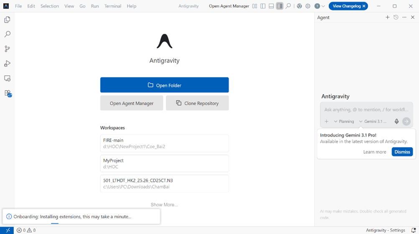Open the Source Control view
This screenshot has width=419, height=234.
pos(7,49)
